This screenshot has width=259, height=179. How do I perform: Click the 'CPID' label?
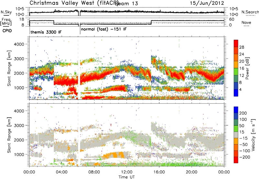click(x=7, y=31)
